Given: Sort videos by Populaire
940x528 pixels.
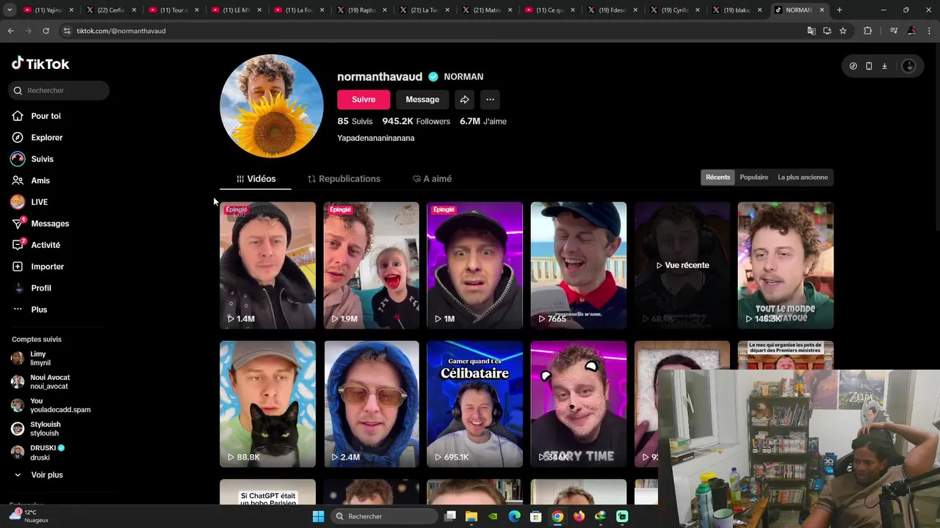Looking at the screenshot, I should [754, 177].
